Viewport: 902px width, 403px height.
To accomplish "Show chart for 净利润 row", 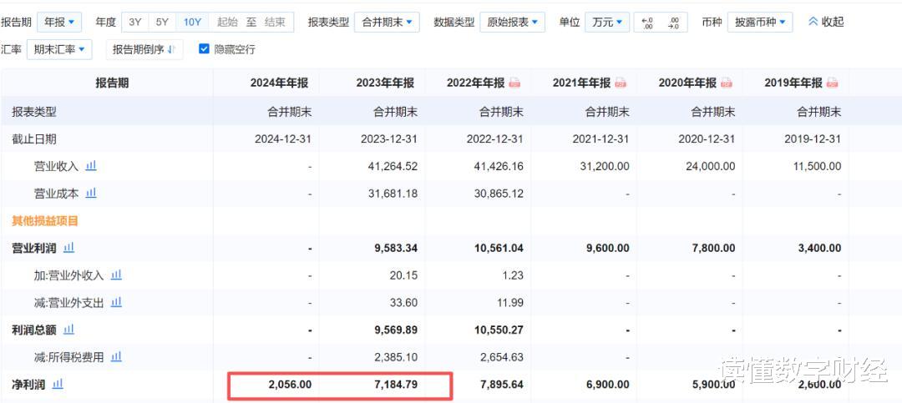I will pos(58,385).
